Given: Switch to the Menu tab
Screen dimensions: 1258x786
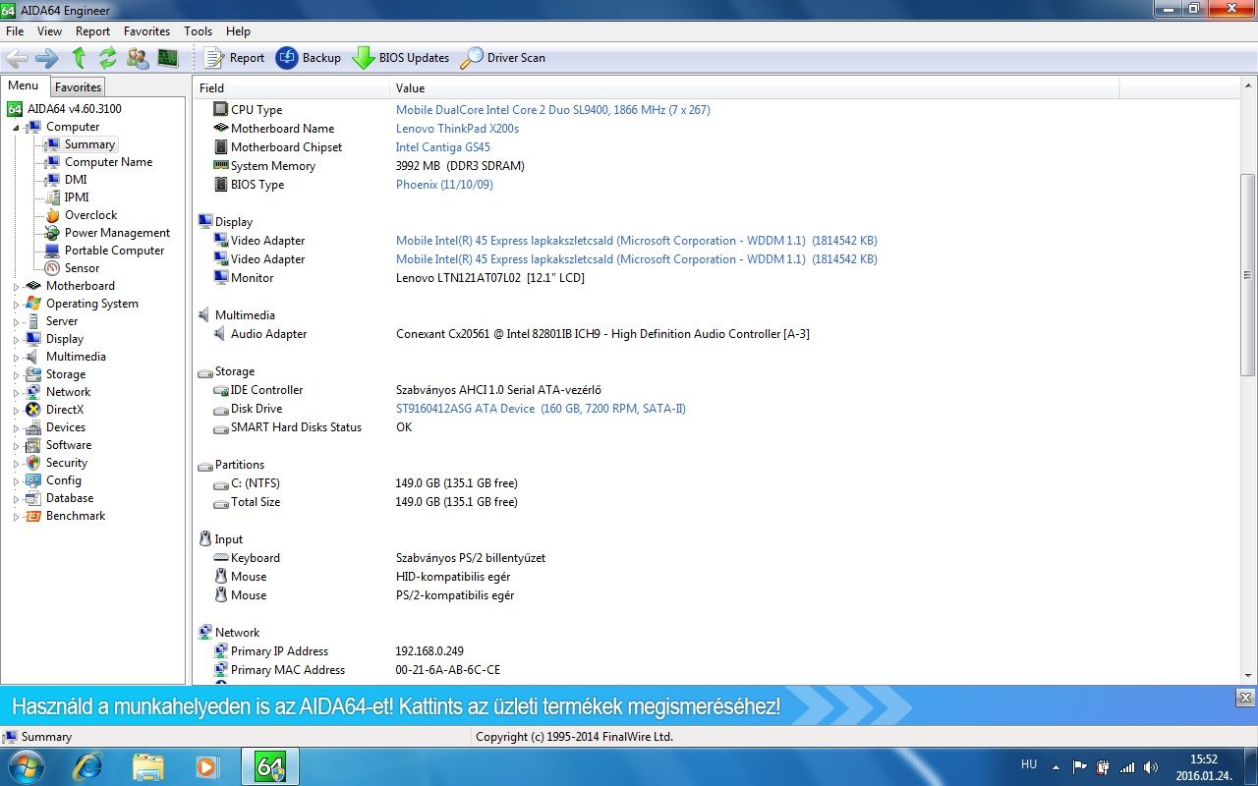Looking at the screenshot, I should tap(24, 85).
